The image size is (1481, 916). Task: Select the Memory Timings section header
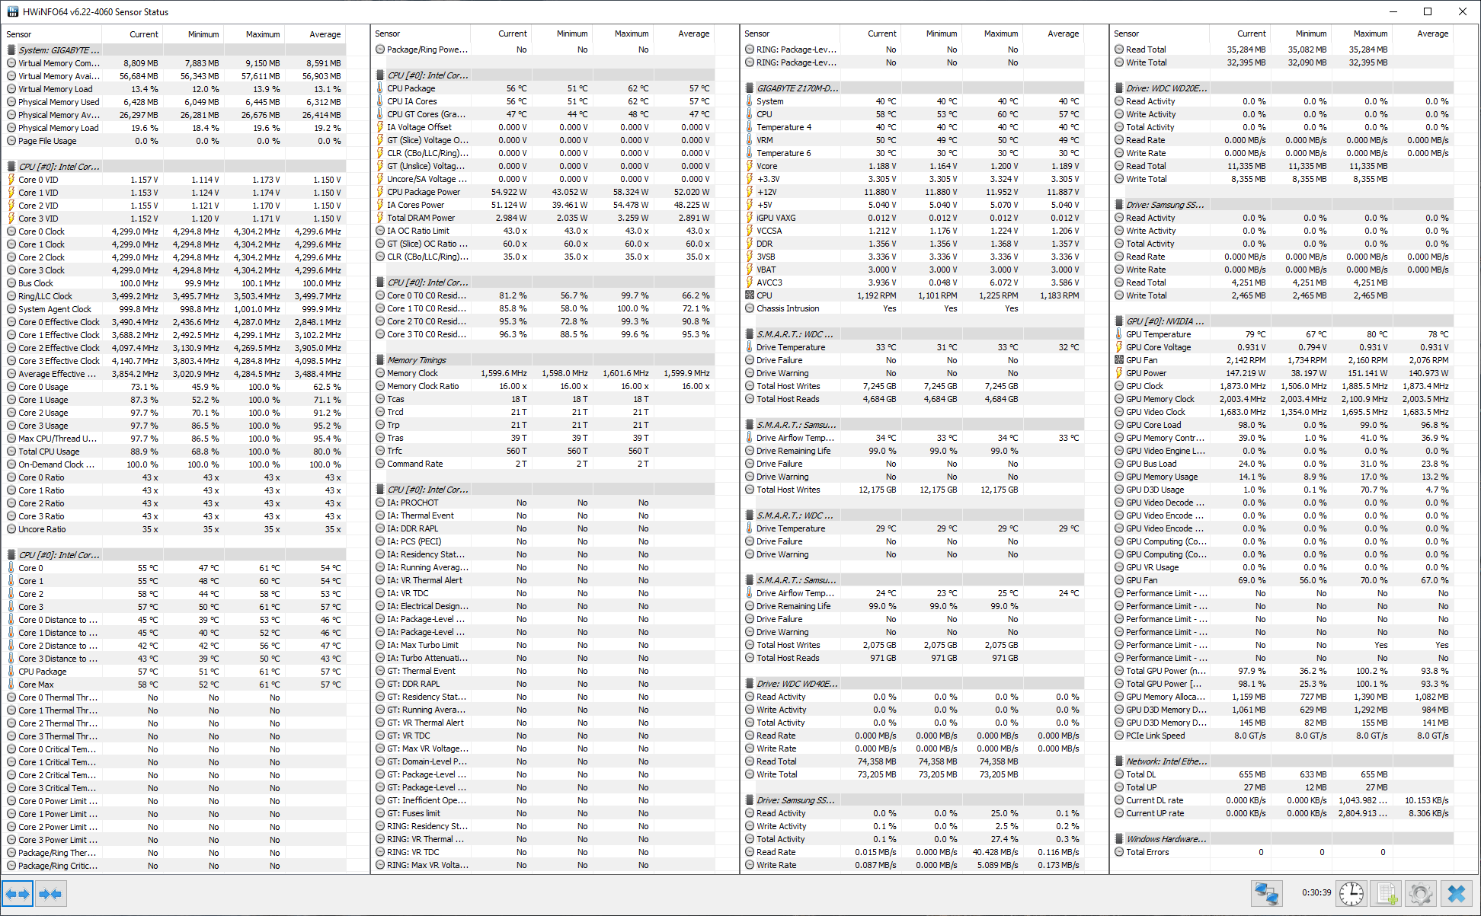pyautogui.click(x=416, y=360)
